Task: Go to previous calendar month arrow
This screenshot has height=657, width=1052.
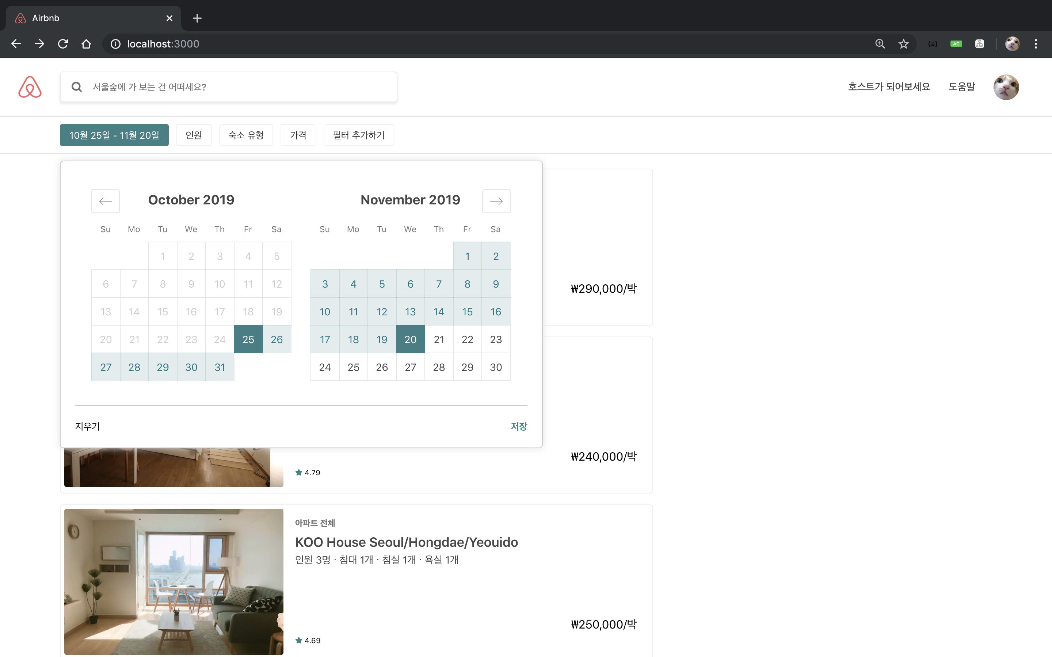Action: (105, 201)
